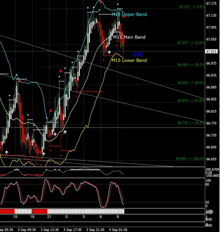Click the 66.855 price axis value

pyautogui.click(x=211, y=99)
